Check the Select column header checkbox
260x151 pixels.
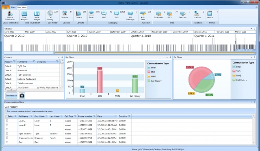coord(7,116)
